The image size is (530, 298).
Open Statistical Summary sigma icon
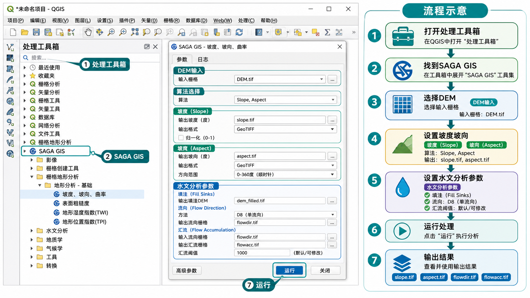pyautogui.click(x=327, y=32)
